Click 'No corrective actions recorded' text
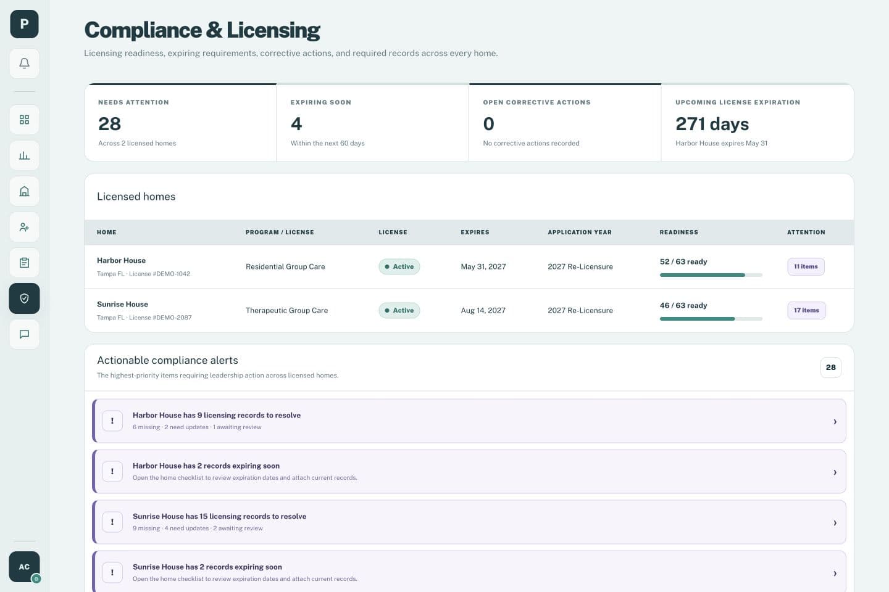Screen dimensions: 889x592 [x=532, y=143]
